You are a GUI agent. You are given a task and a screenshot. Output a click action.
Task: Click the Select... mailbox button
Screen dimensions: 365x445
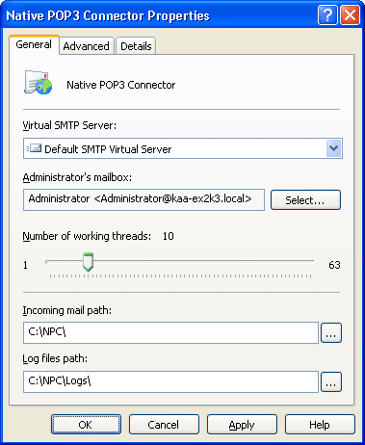click(305, 200)
